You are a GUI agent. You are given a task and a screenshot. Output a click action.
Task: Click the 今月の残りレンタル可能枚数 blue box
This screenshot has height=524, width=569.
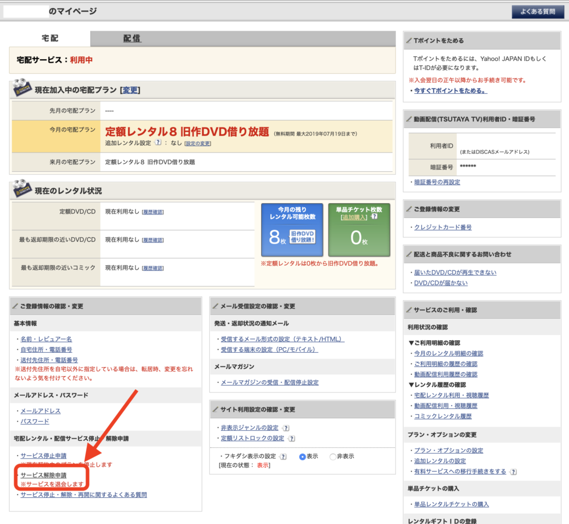pos(292,230)
